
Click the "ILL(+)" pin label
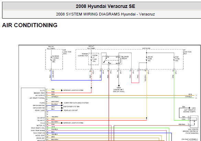point(42,90)
